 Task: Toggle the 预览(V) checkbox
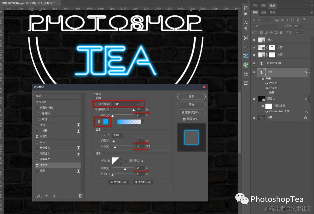coord(184,119)
